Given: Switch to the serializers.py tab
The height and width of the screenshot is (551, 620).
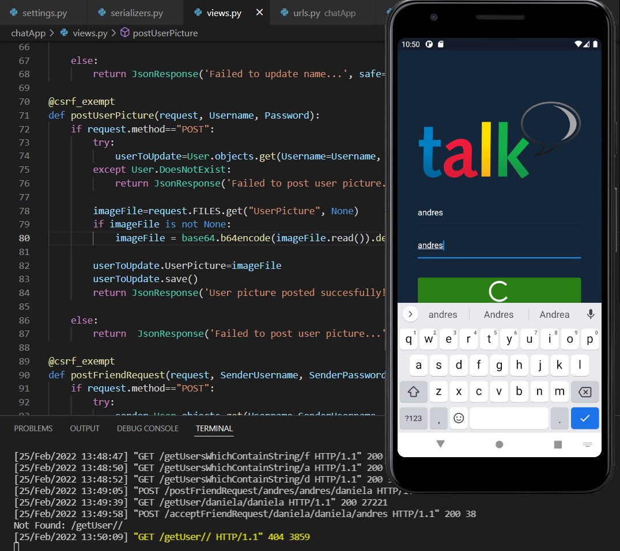Looking at the screenshot, I should pos(135,13).
